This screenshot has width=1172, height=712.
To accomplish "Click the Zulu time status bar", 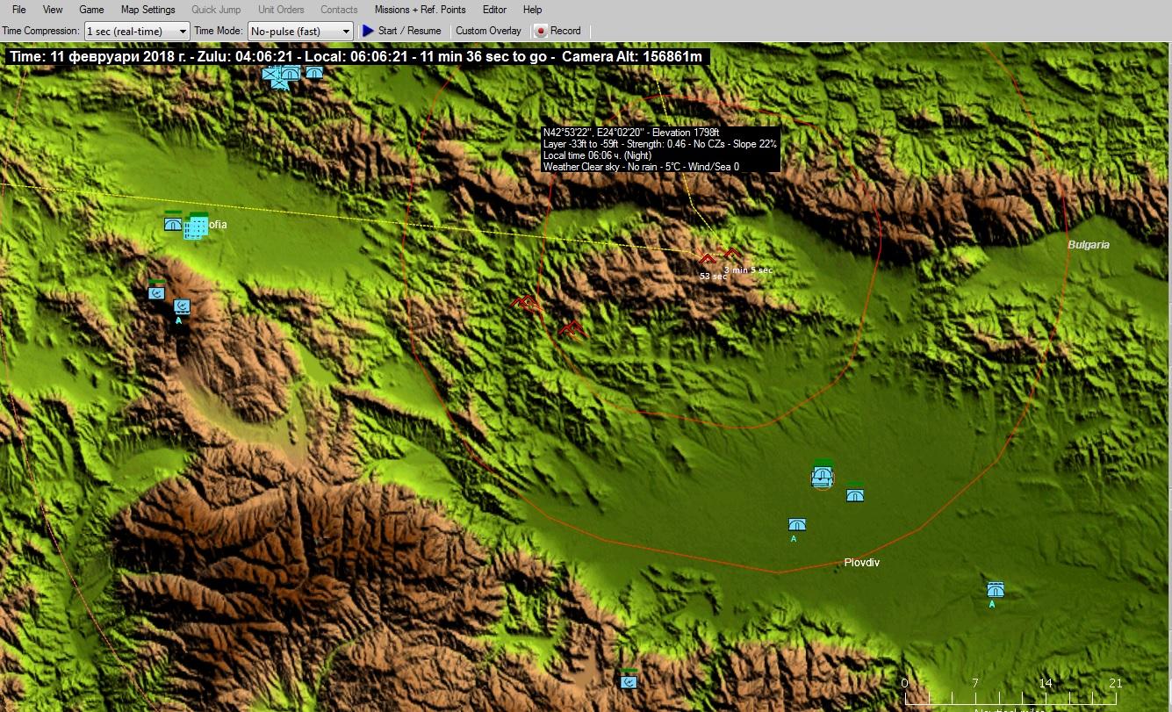I will tap(356, 56).
